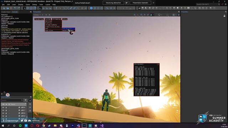Click the Undo toolbar icon
The image size is (228, 128).
15,8
